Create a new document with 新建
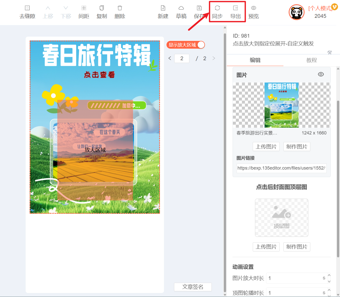This screenshot has height=297, width=340. point(163,12)
